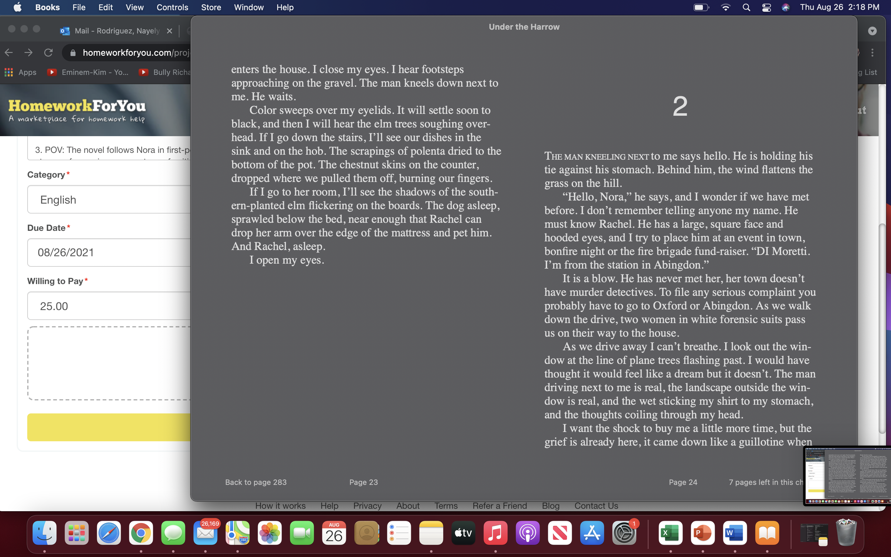Switch to Google Chrome in the Dock
Screen dimensions: 891x557
coord(141,533)
